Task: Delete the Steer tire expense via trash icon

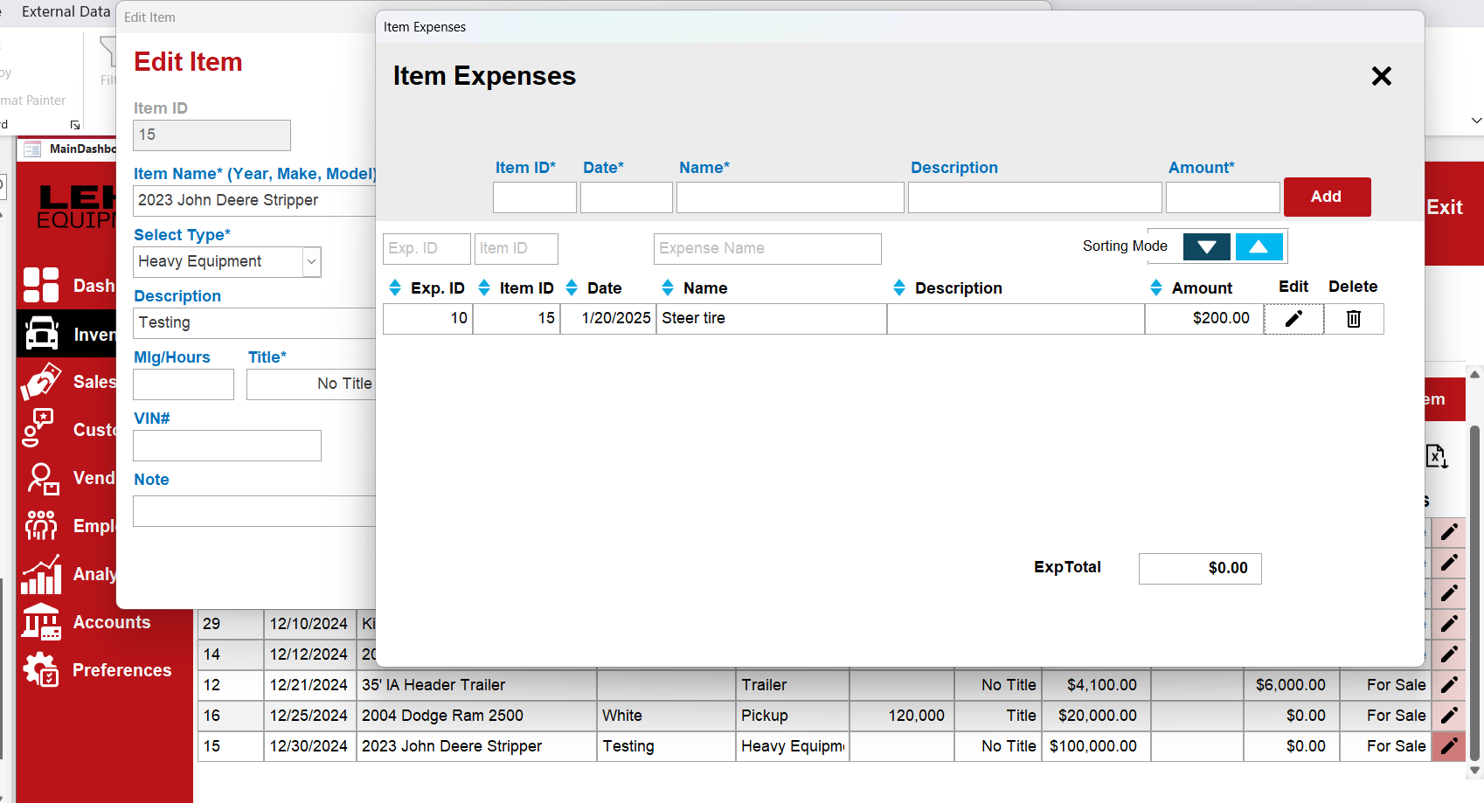Action: click(1354, 319)
